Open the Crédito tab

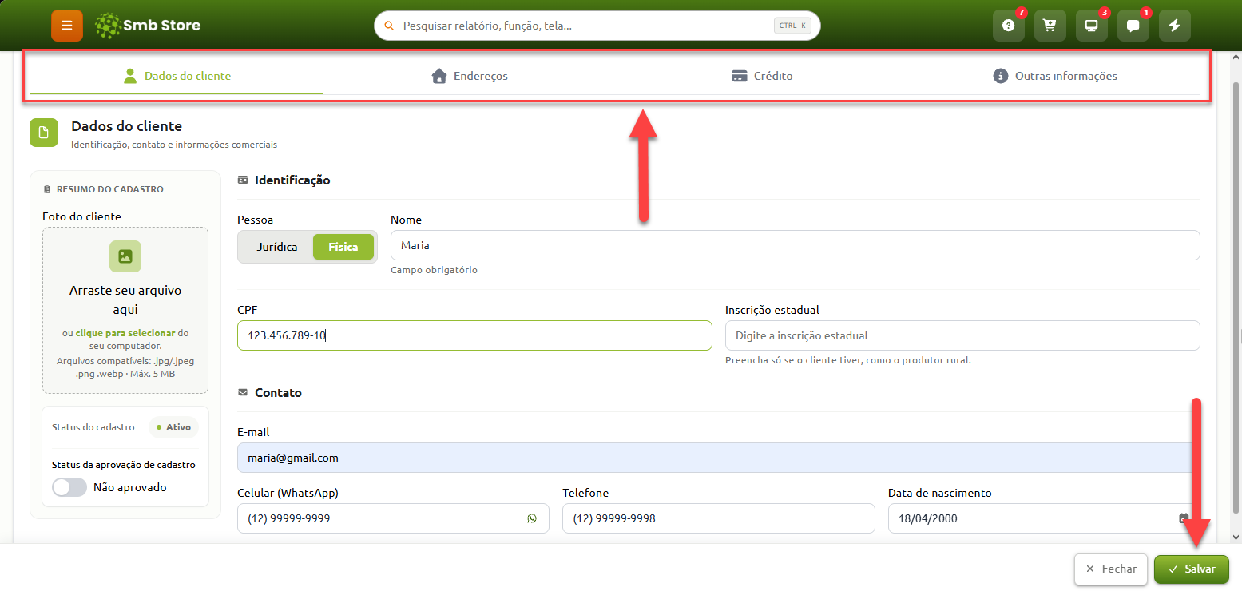(762, 77)
